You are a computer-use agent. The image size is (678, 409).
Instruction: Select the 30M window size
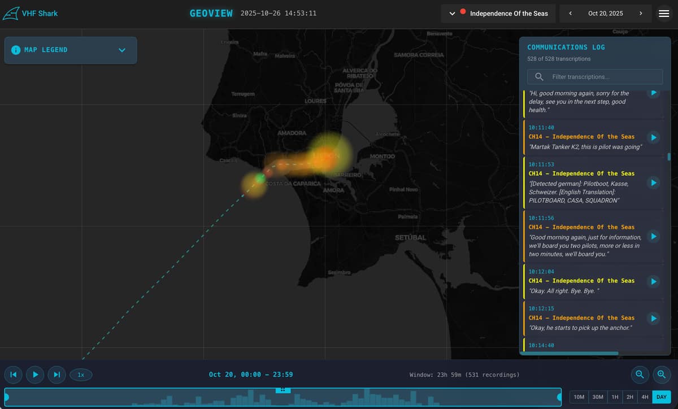tap(598, 397)
